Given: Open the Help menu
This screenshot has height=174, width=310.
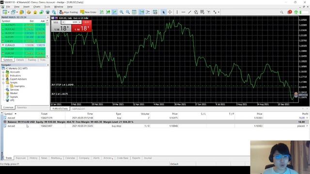Looking at the screenshot, I should pos(70,7).
